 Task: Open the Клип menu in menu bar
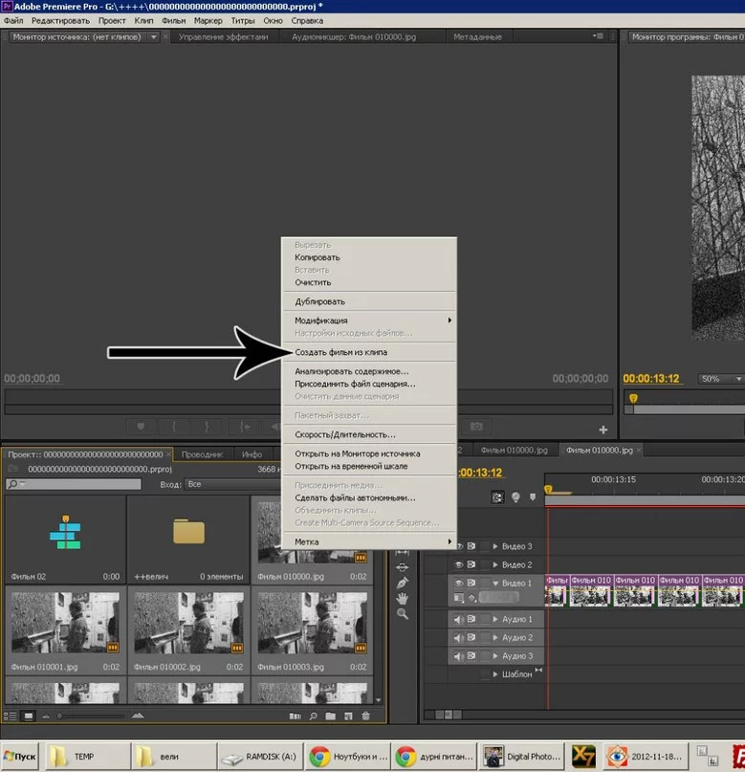(x=143, y=20)
